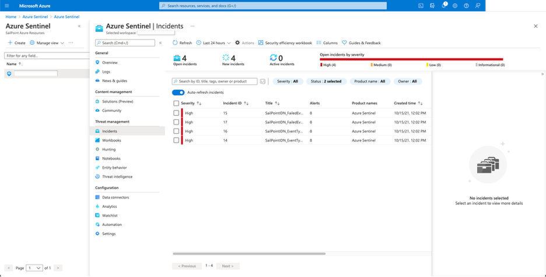
Task: Check the box for incident 16
Action: 176,131
